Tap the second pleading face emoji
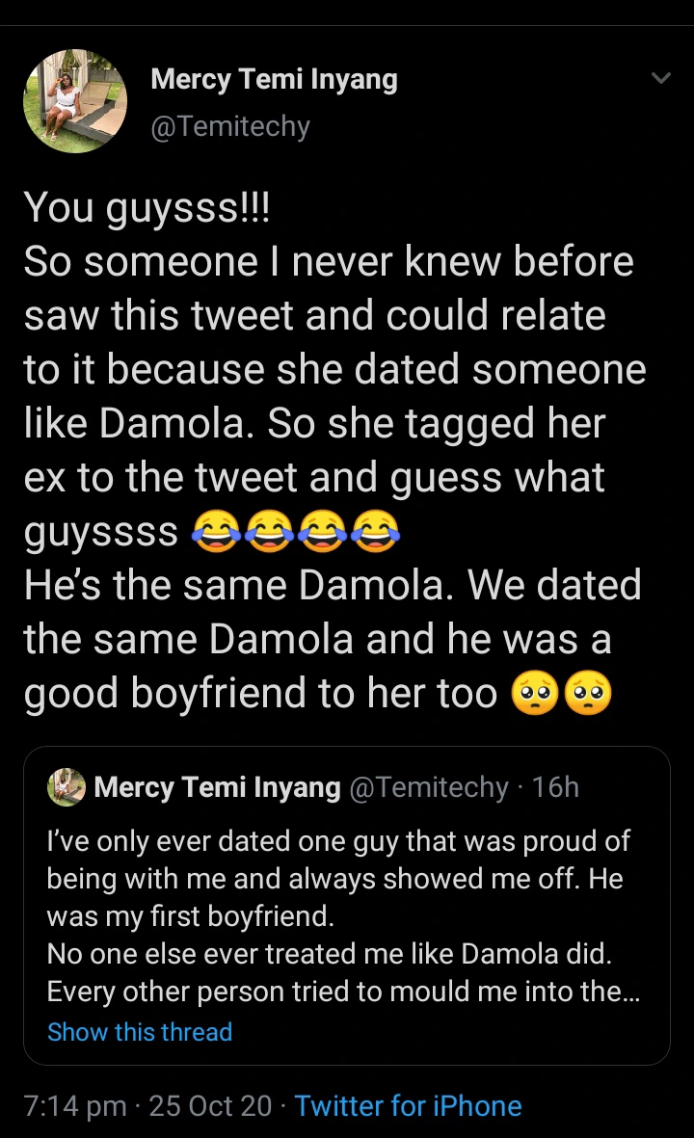 (x=587, y=696)
